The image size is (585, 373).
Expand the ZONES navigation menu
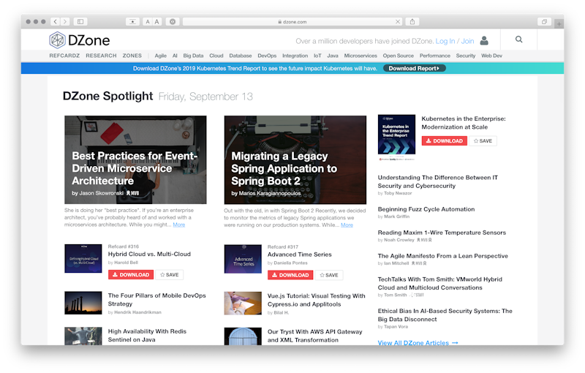click(132, 56)
